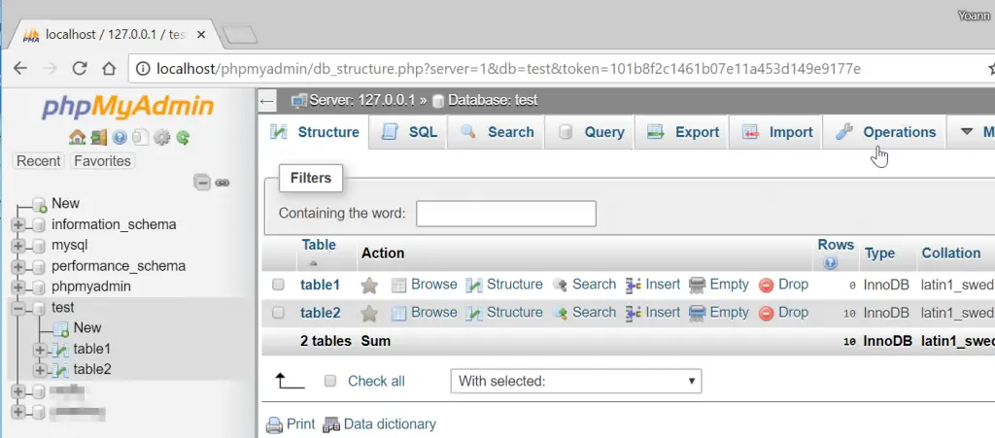Click the link-with-main-panel chain icon
Viewport: 995px width, 438px height.
click(222, 182)
